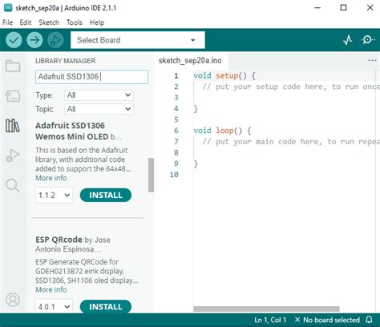This screenshot has width=380, height=327.
Task: Click the Upload arrow button
Action: coord(34,40)
